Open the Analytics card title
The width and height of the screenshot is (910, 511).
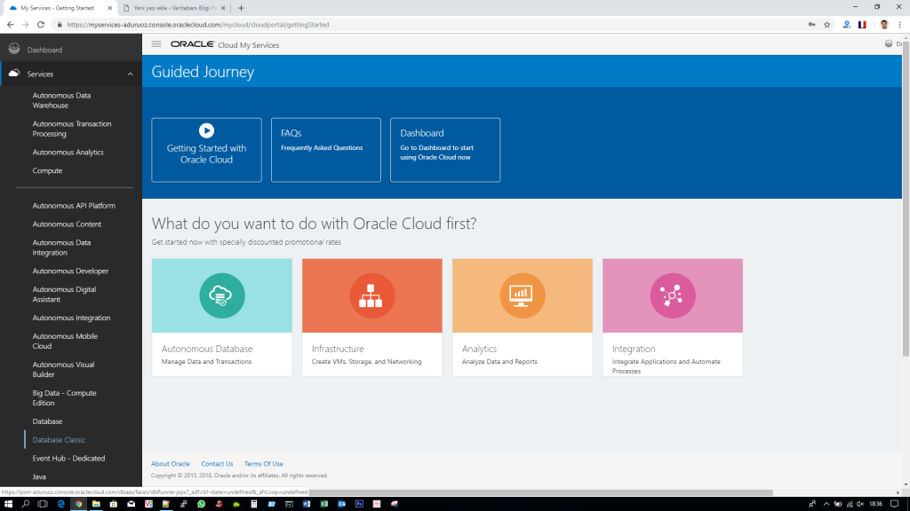coord(479,349)
